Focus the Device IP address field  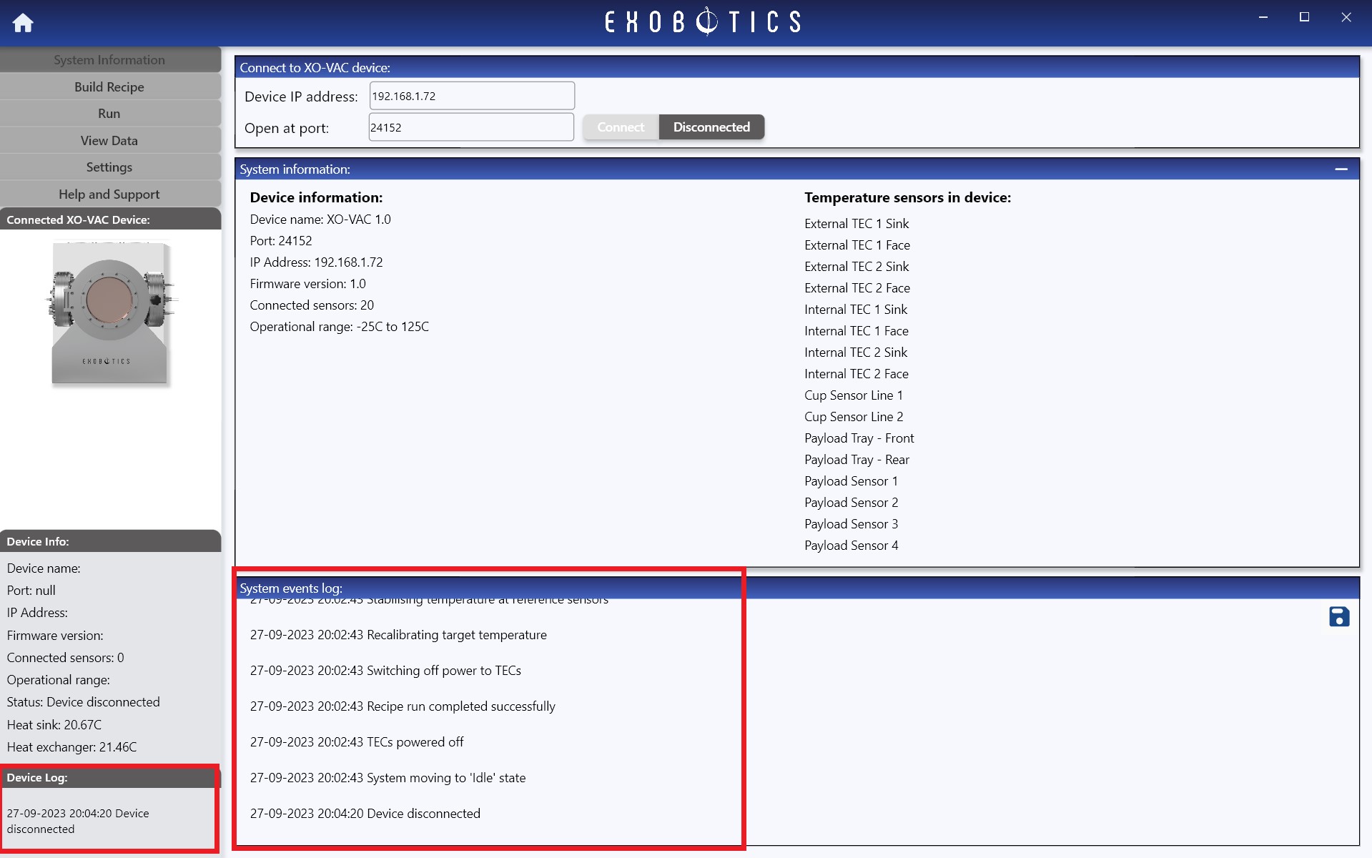[472, 96]
